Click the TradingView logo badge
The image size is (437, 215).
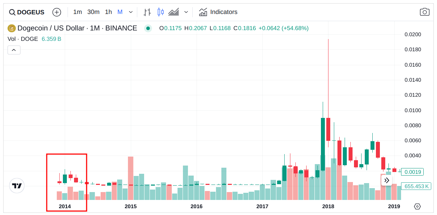click(17, 186)
